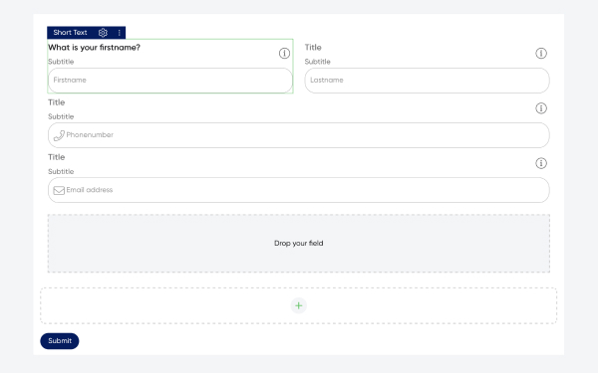Edit Subtitle above Lastname field

318,62
